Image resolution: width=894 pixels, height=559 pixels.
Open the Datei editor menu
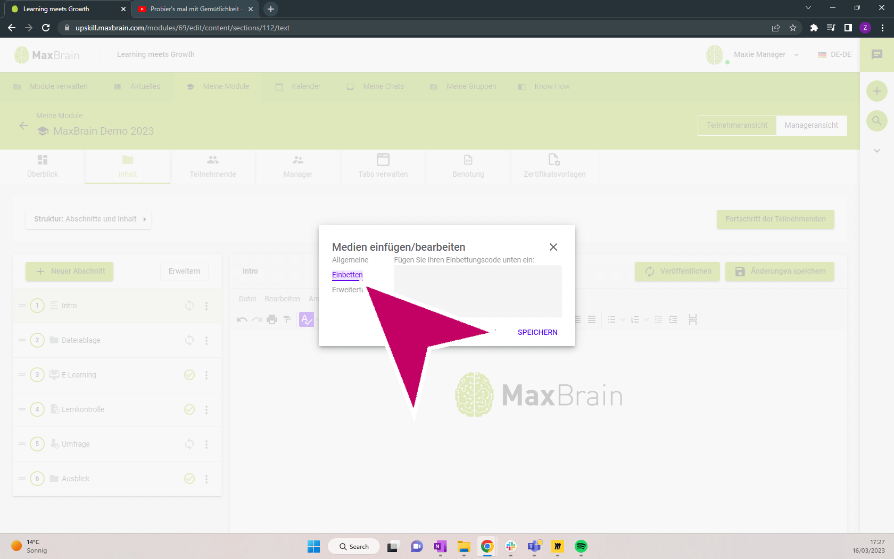tap(247, 299)
